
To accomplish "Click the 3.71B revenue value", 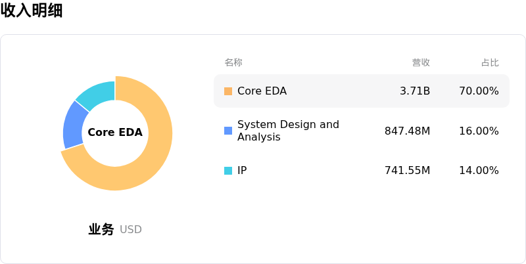I will (415, 91).
